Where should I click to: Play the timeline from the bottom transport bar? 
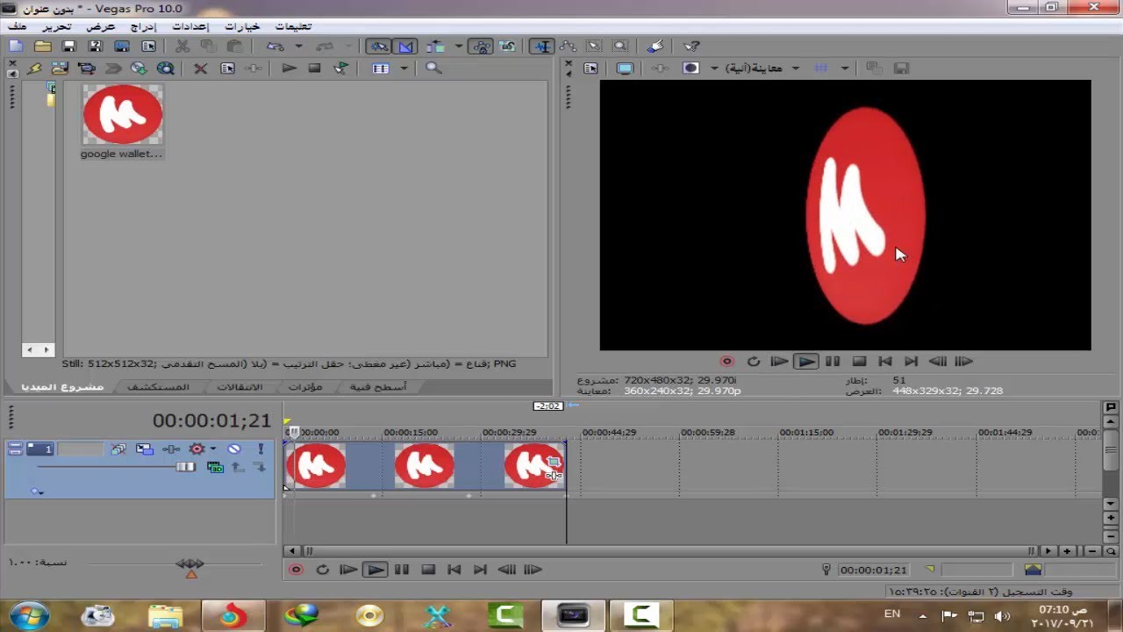375,570
